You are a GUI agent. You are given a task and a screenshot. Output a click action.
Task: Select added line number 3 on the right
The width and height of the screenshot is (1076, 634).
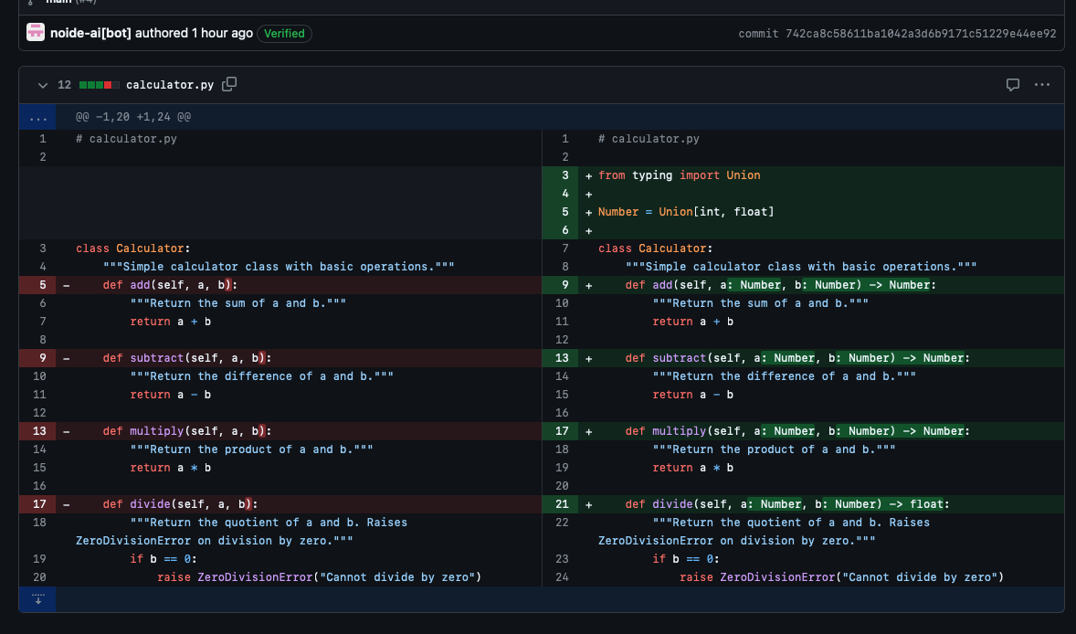coord(560,175)
